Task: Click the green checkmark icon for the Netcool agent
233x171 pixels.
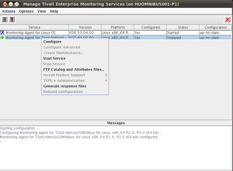Action: point(2,37)
